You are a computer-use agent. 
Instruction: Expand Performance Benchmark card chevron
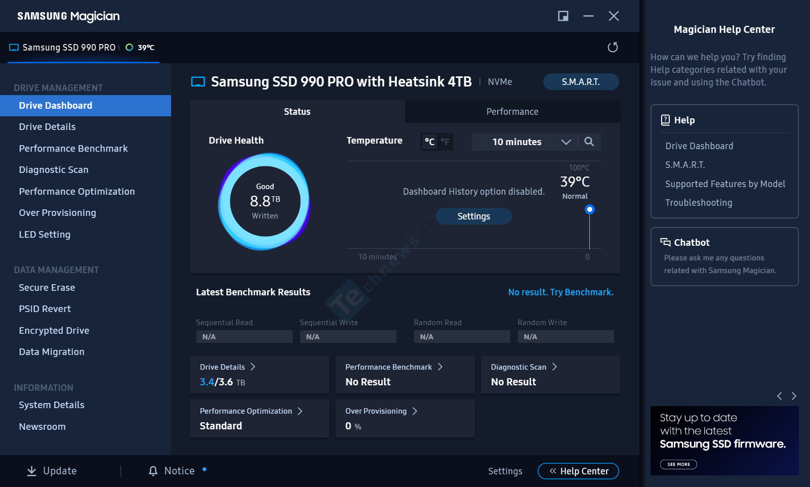[x=440, y=367]
